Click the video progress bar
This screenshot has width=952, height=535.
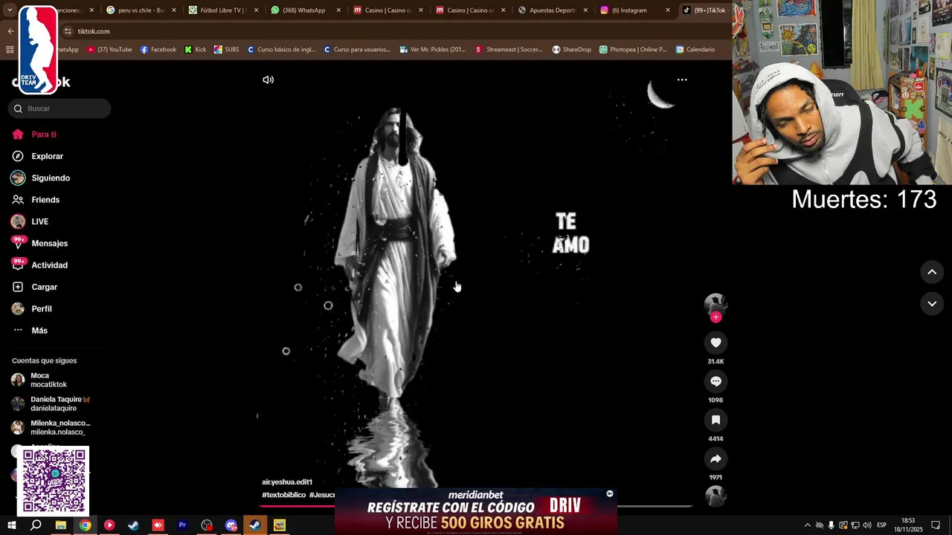[476, 506]
